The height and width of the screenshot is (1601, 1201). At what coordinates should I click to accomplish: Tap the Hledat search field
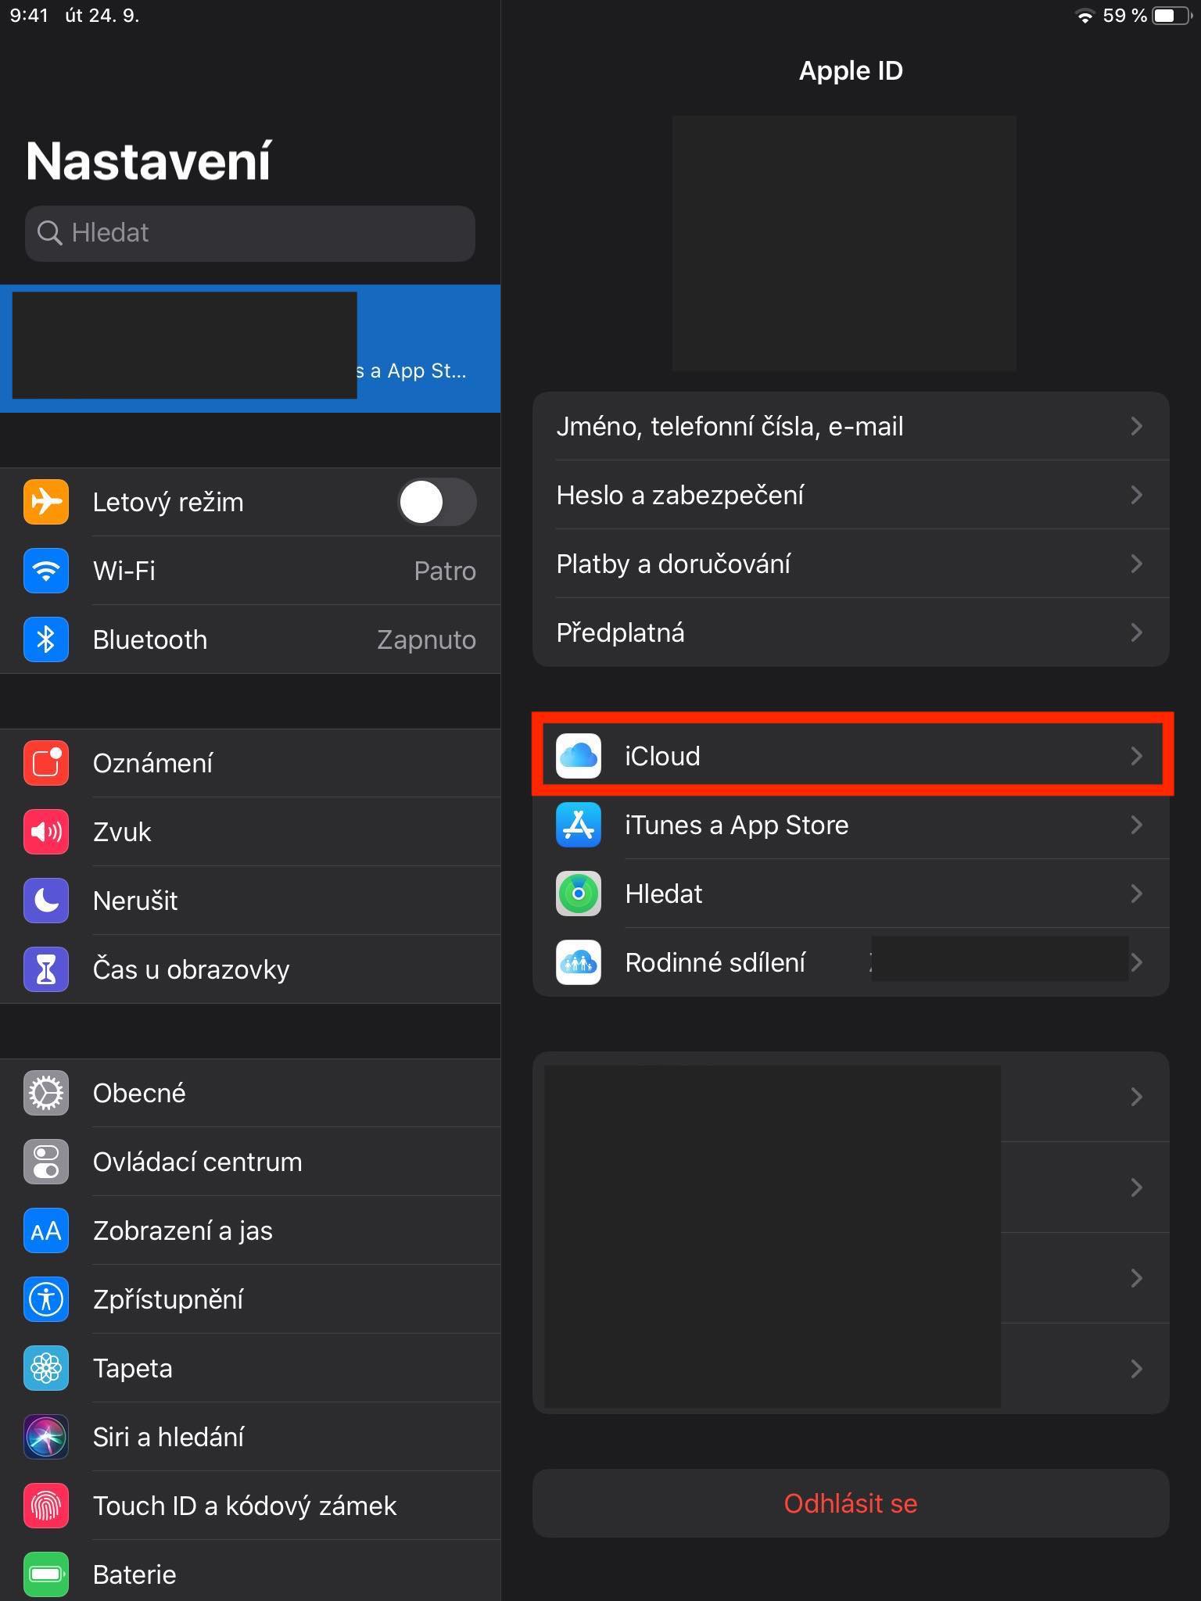250,233
